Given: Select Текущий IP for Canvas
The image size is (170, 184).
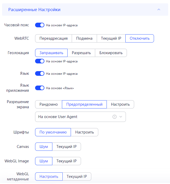Looking at the screenshot, I should click(67, 147).
